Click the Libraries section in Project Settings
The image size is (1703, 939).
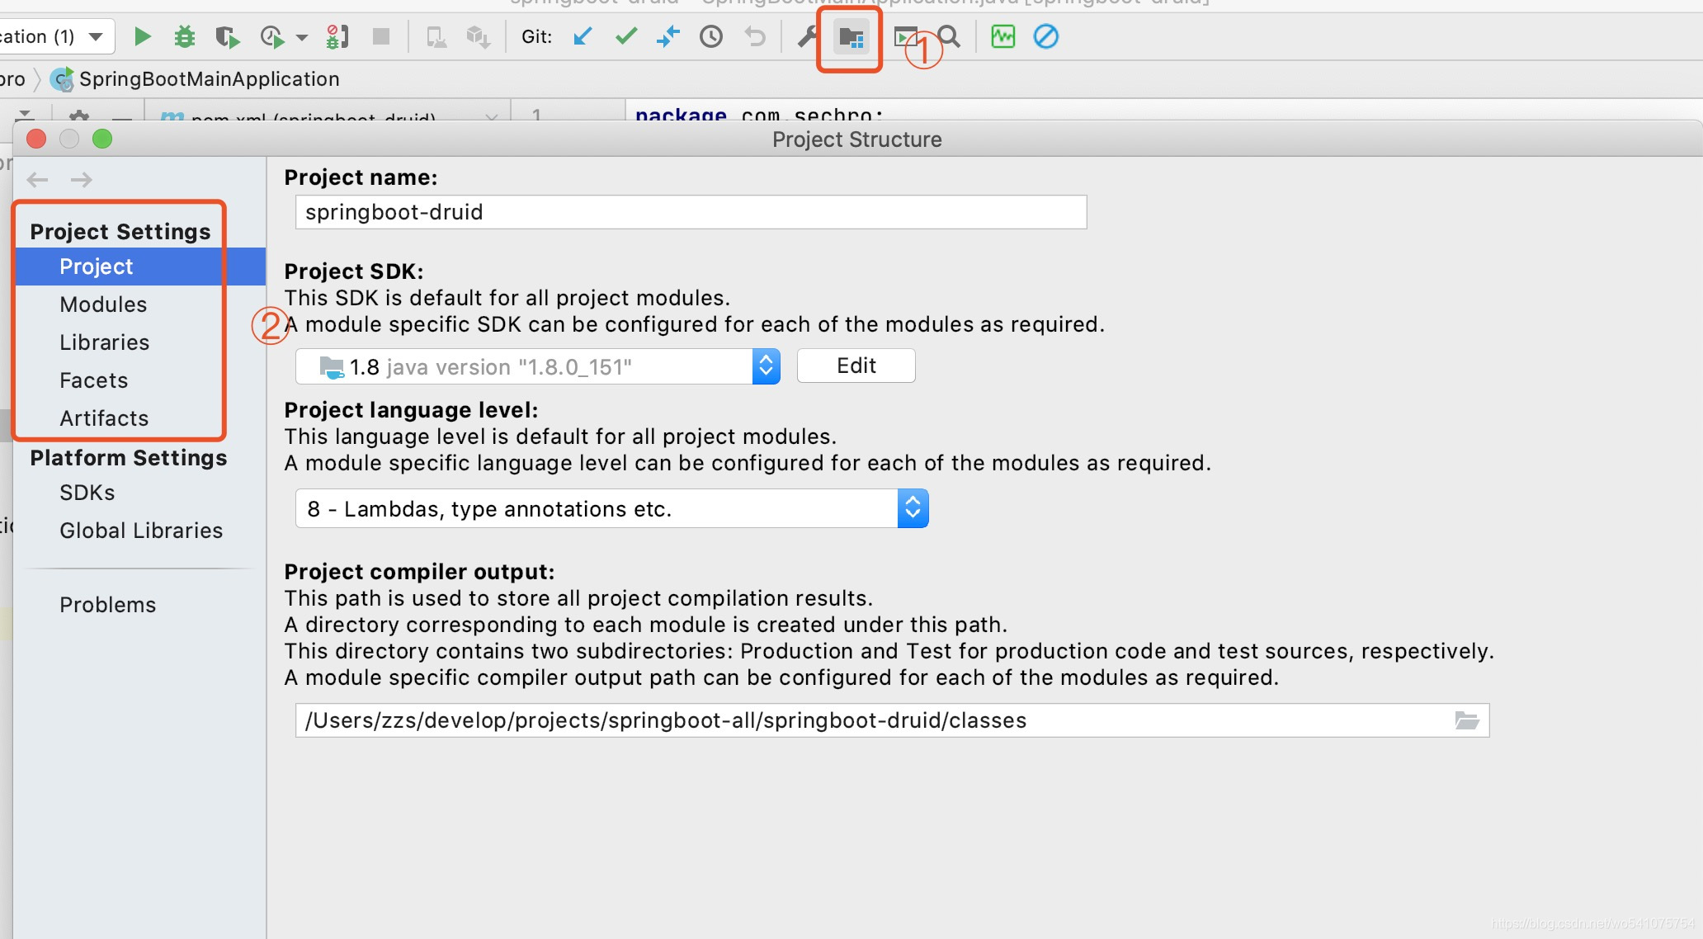104,342
